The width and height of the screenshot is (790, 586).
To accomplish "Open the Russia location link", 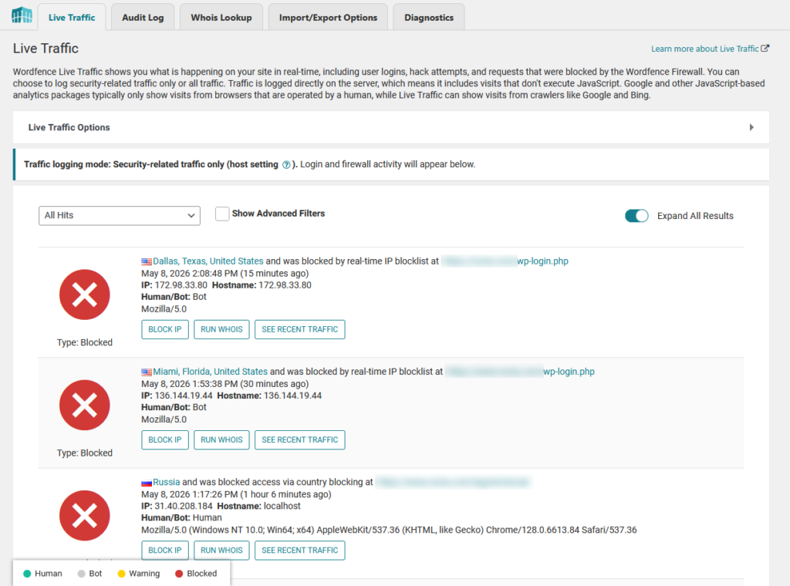I will tap(167, 482).
